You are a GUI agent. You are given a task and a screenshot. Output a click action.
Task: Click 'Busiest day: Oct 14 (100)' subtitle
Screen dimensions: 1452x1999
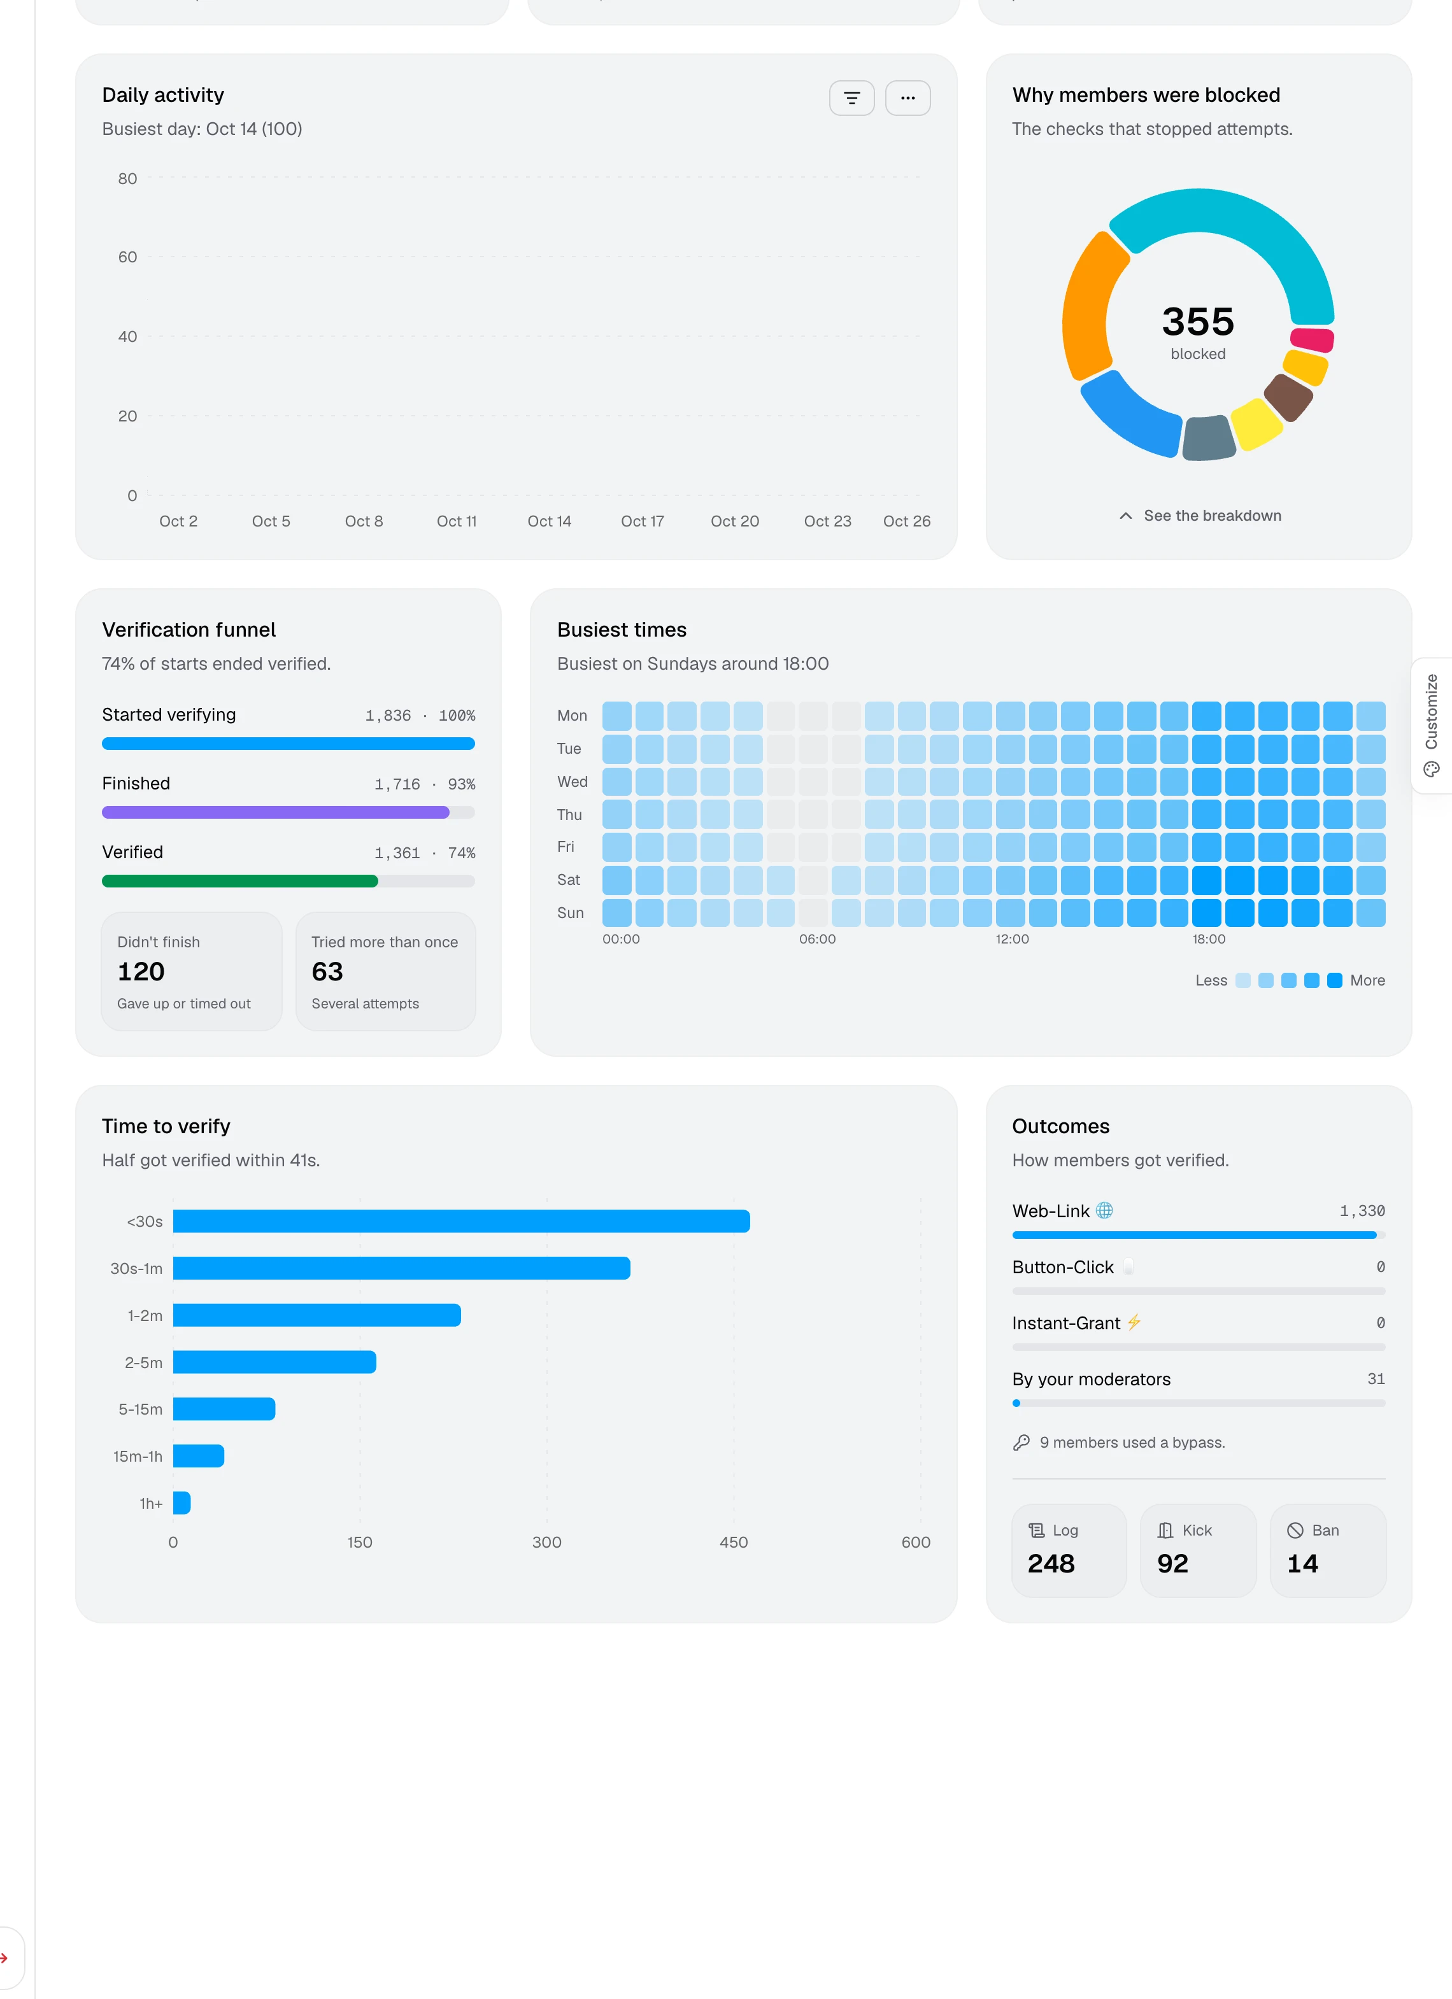(x=202, y=129)
